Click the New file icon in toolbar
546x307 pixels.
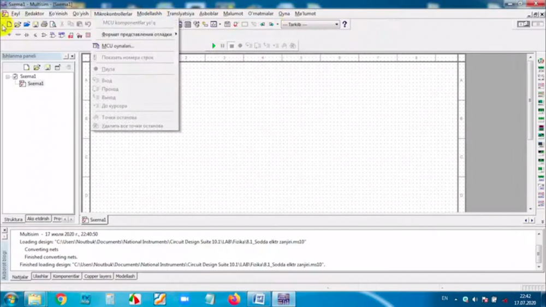point(9,25)
